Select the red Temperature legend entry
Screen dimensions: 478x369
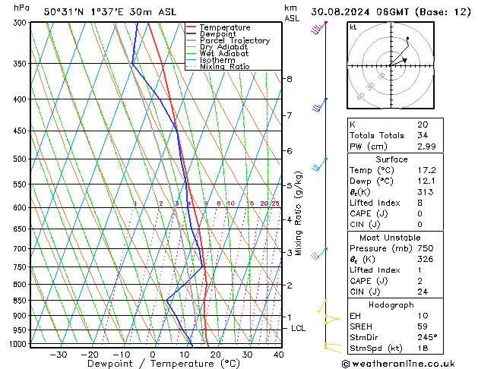(x=223, y=27)
